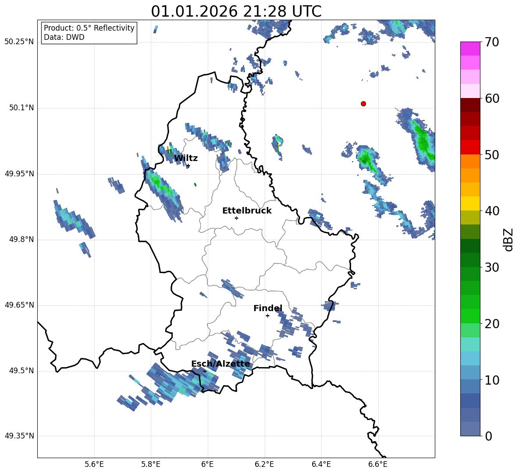
Task: Click the colorbar 50 tick label
Action: (492, 155)
